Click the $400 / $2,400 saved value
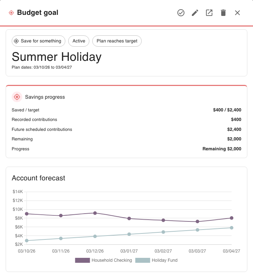The image size is (253, 278). click(227, 110)
